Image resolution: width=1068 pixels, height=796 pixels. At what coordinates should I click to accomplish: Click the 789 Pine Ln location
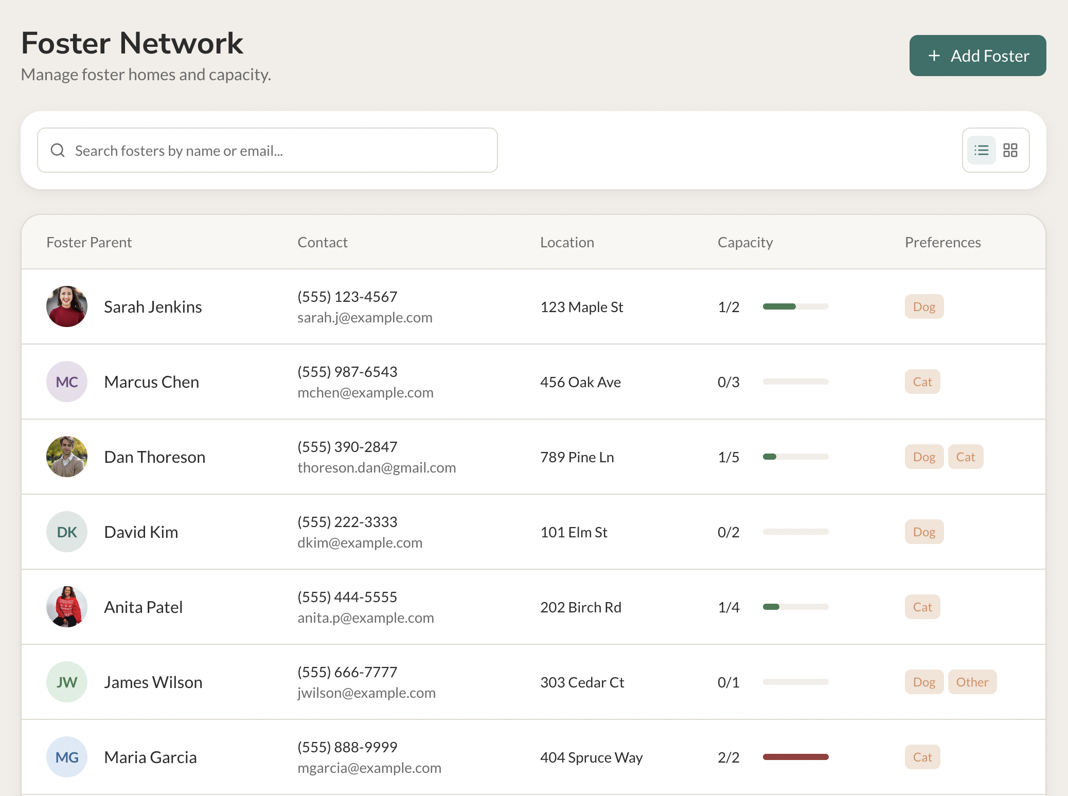click(x=577, y=457)
